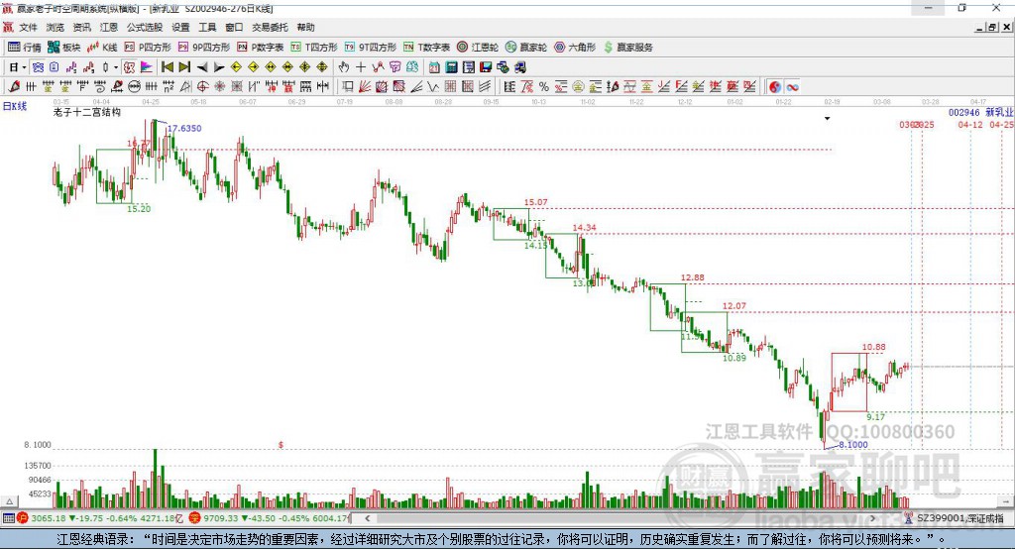Open the 六角形 hexagon tool
This screenshot has height=549, width=1015.
click(575, 48)
